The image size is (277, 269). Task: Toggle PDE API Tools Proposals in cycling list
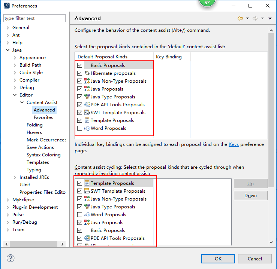(x=80, y=238)
